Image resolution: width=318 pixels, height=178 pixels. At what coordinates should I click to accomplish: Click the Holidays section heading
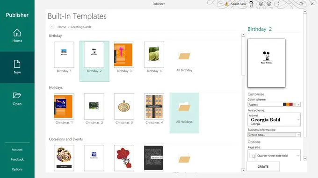tap(56, 87)
